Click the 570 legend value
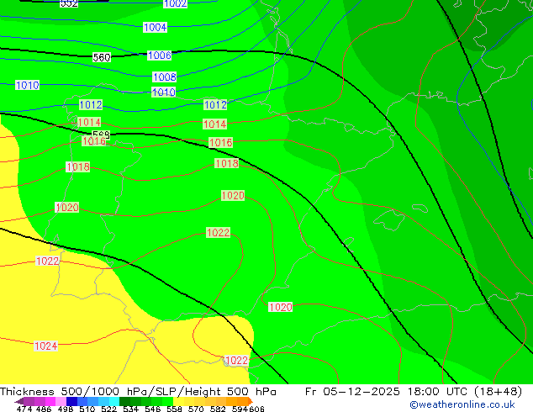This screenshot has width=533, height=412. pos(196,409)
